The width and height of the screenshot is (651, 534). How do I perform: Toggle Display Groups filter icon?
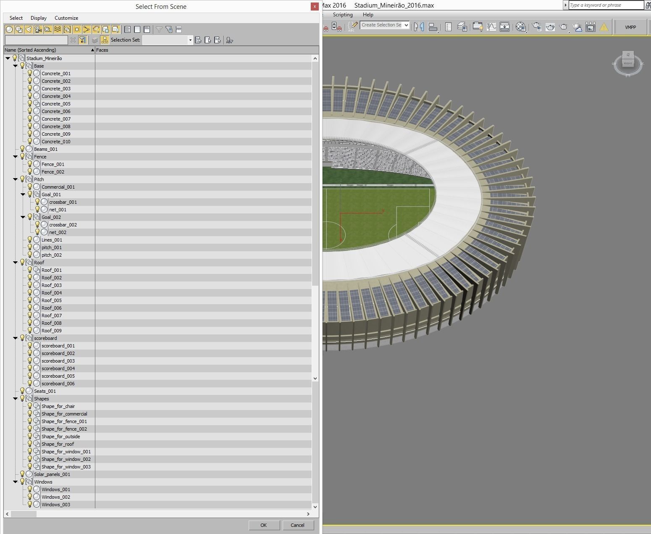(67, 29)
